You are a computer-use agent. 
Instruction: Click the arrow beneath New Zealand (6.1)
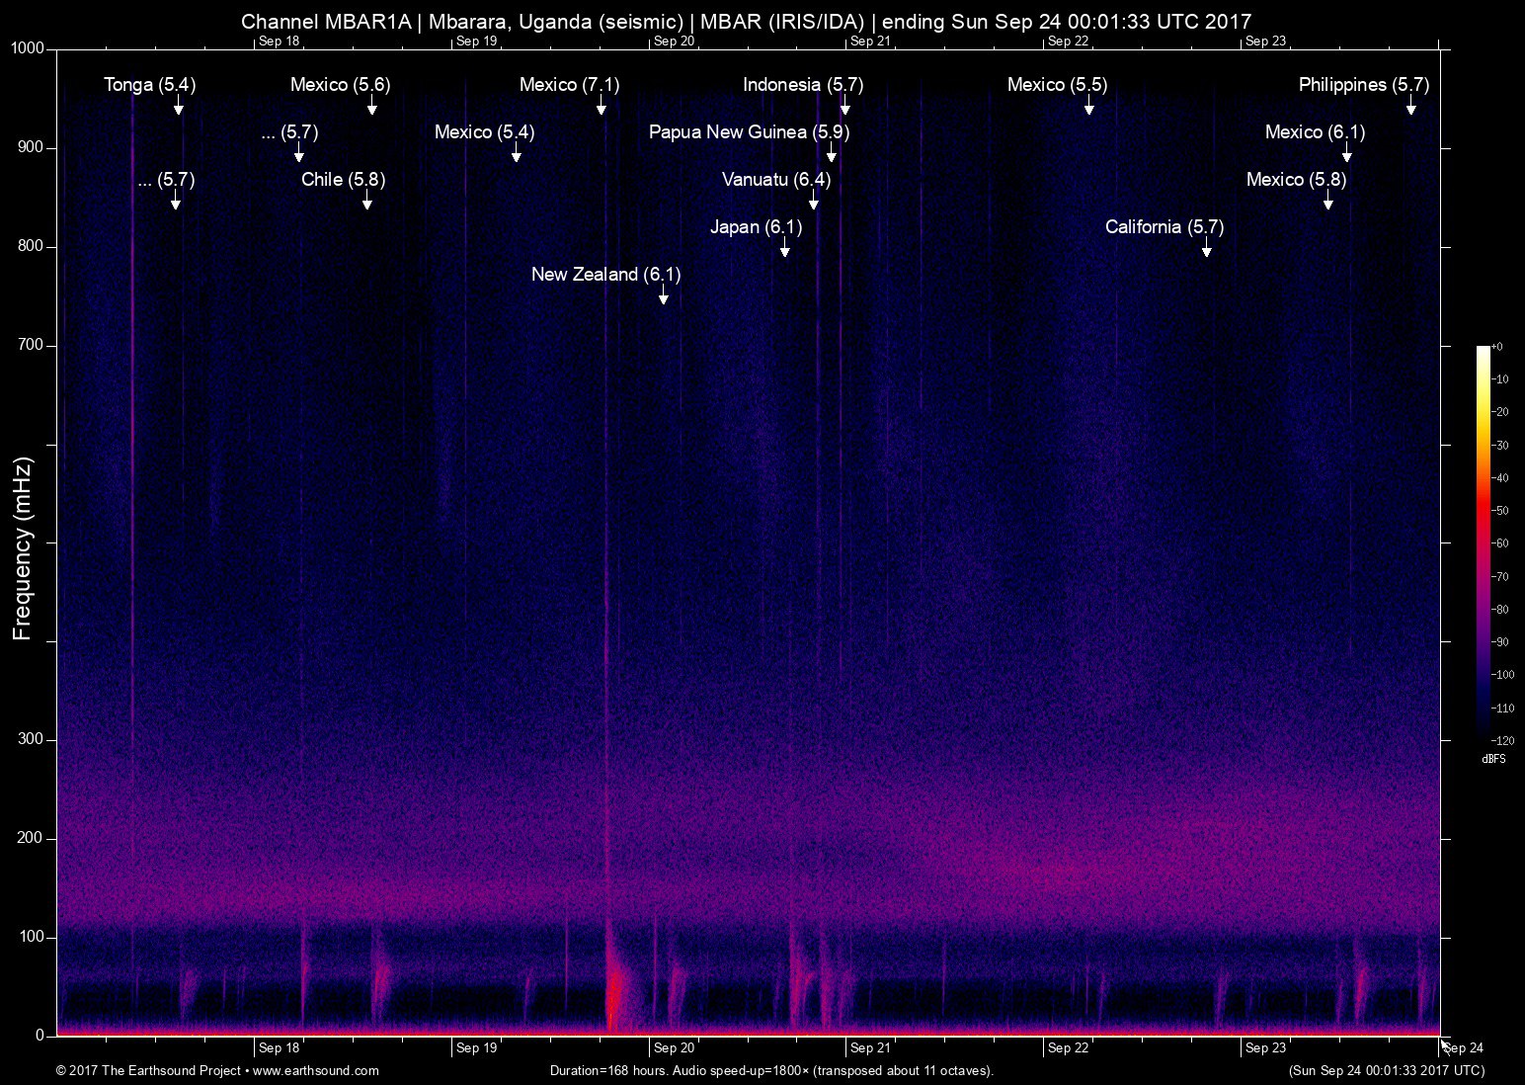(663, 296)
